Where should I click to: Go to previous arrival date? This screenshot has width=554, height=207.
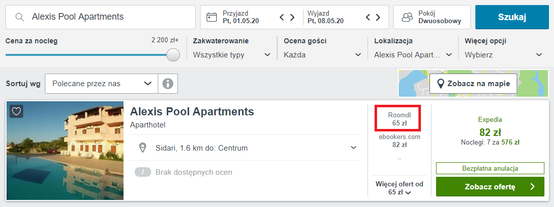click(282, 17)
